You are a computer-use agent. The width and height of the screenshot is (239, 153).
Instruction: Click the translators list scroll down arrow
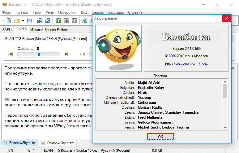225,127
